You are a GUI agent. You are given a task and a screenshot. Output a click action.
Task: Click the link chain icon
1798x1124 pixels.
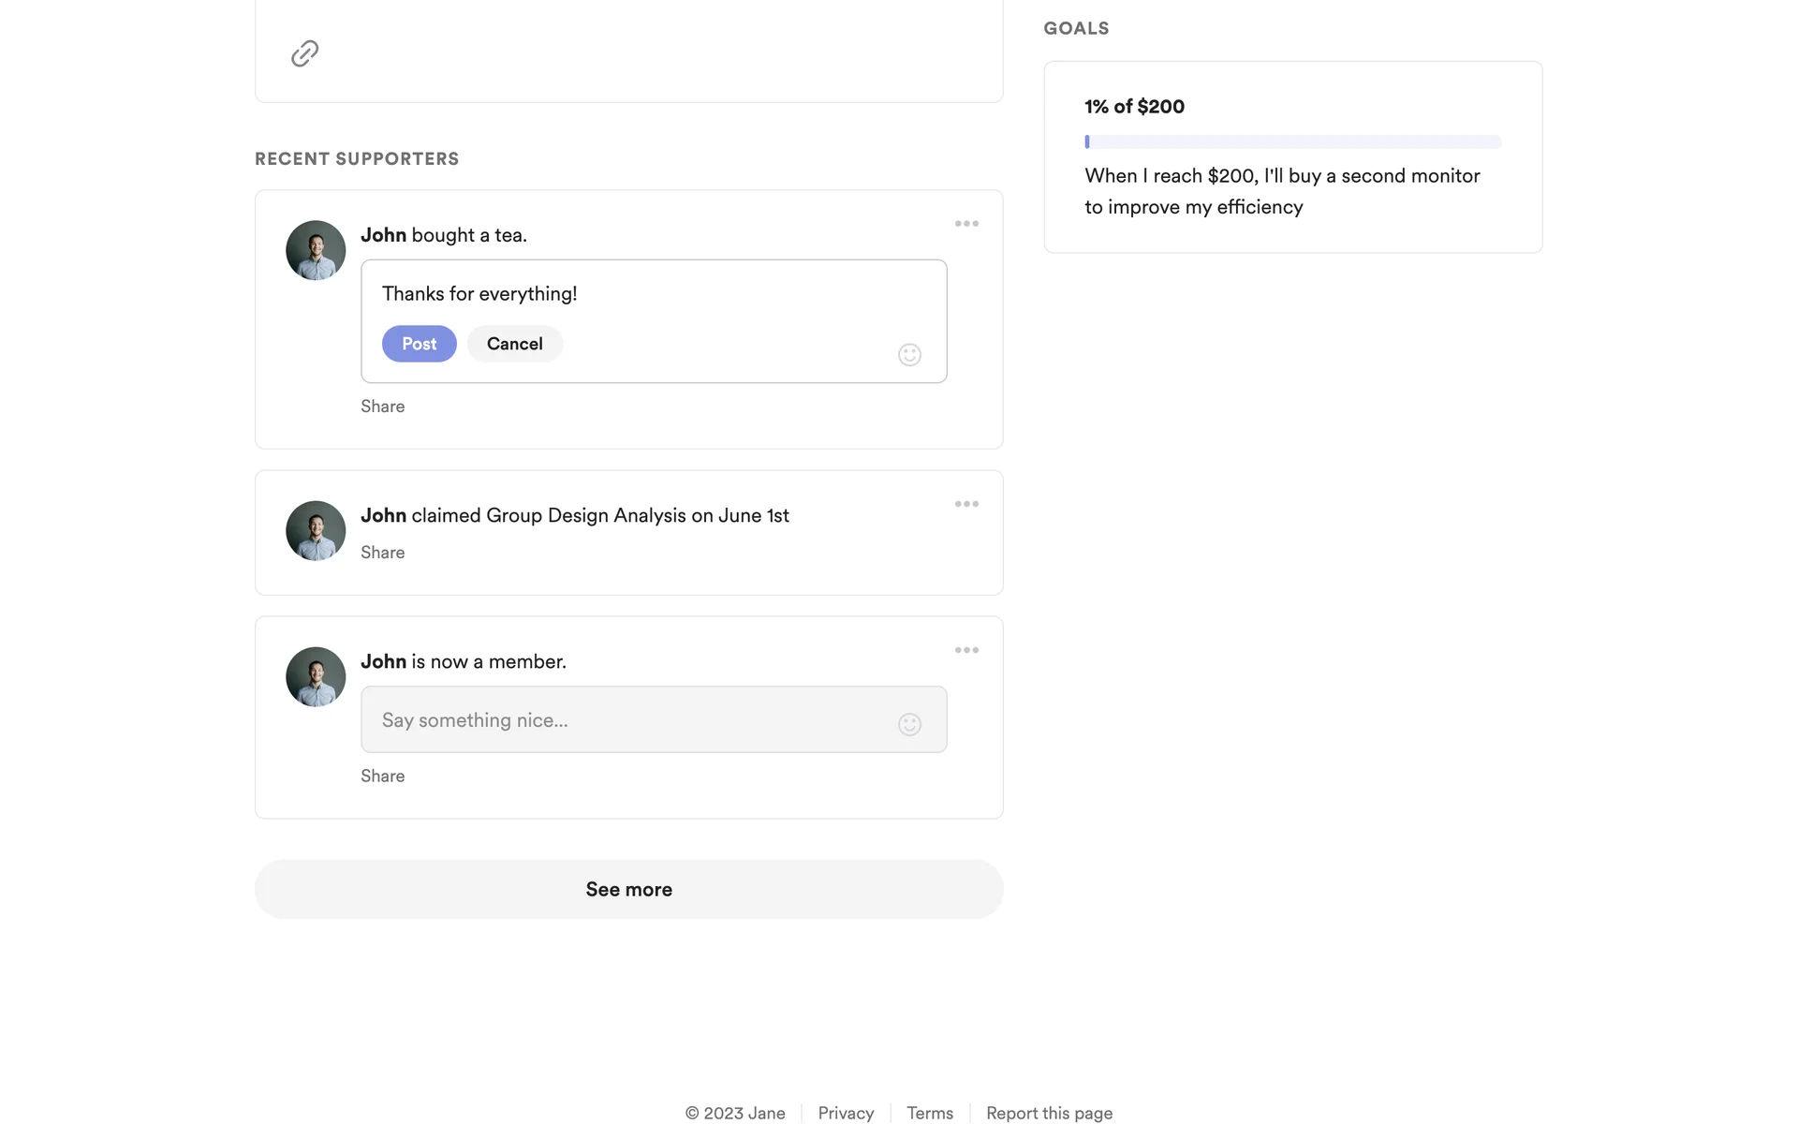[304, 53]
